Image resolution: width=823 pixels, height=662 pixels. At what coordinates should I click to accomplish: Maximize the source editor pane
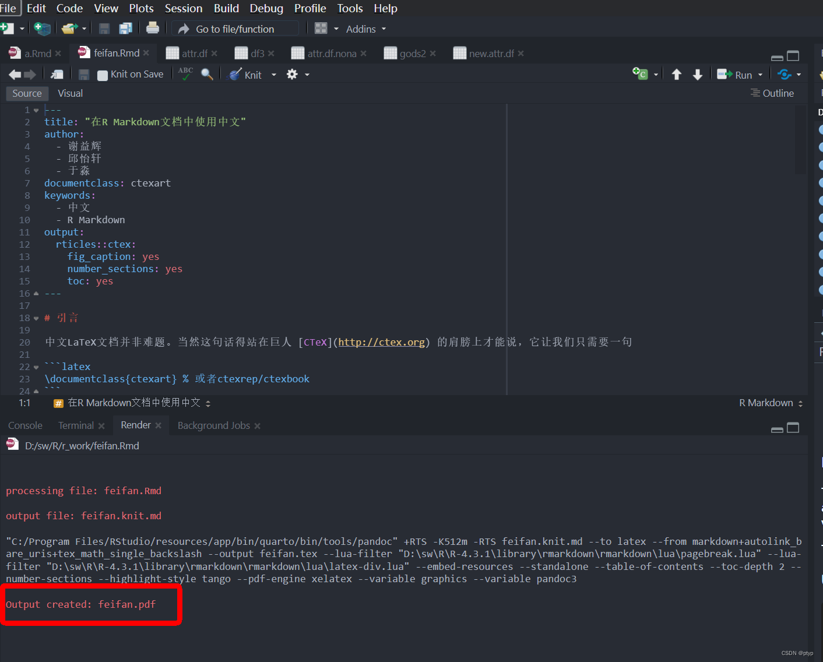[x=793, y=56]
